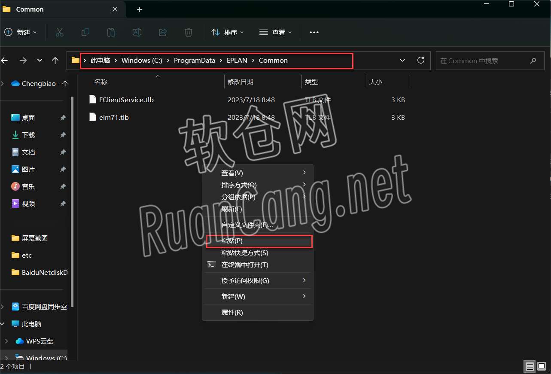Click the Delete trash icon
The width and height of the screenshot is (551, 374).
(x=188, y=32)
